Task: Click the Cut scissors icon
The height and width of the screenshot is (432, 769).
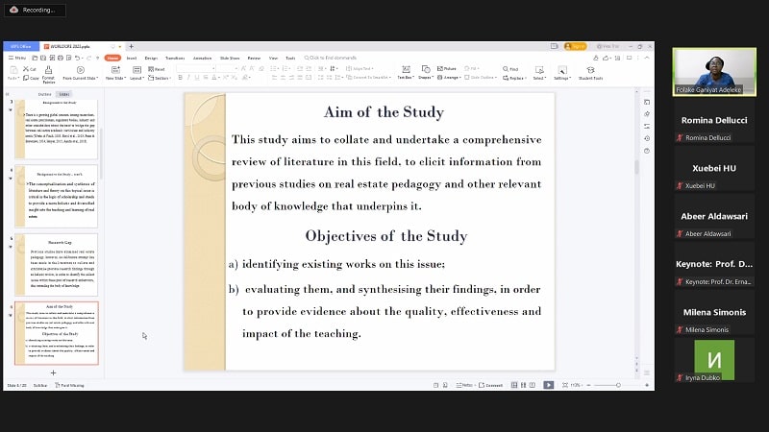Action: [x=29, y=69]
